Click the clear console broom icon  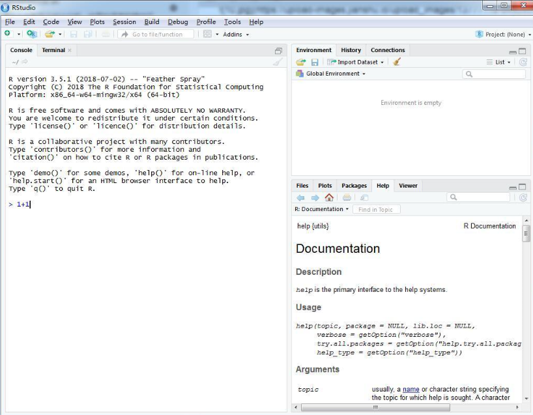[x=278, y=62]
